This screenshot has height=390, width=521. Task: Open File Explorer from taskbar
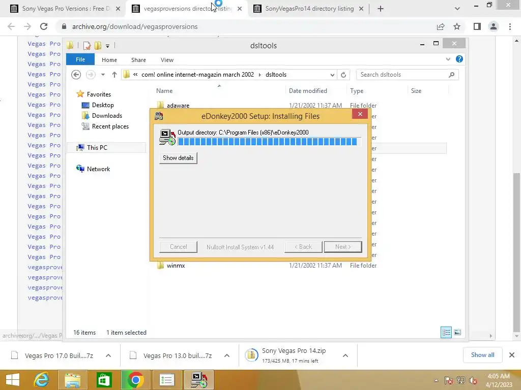[x=73, y=380]
